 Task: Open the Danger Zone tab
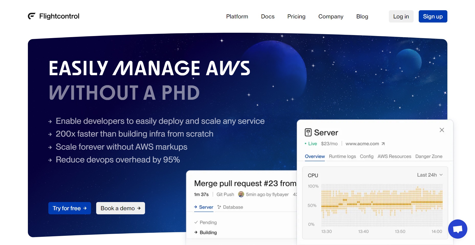(x=429, y=156)
